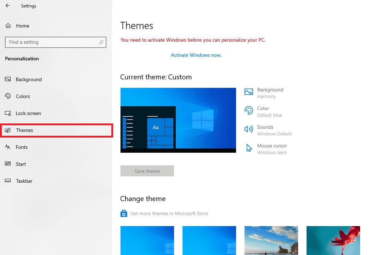383x255 pixels.
Task: Click the current theme preview image
Action: tap(178, 120)
